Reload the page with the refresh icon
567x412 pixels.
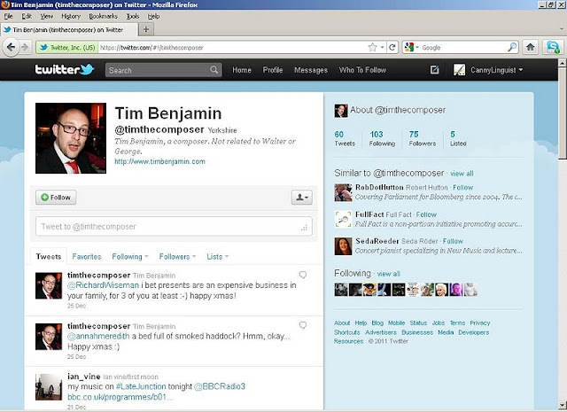[392, 47]
